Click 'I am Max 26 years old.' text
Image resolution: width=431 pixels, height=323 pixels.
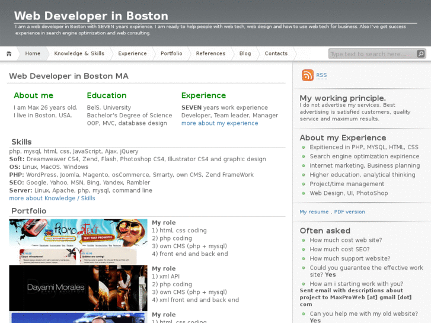[46, 108]
